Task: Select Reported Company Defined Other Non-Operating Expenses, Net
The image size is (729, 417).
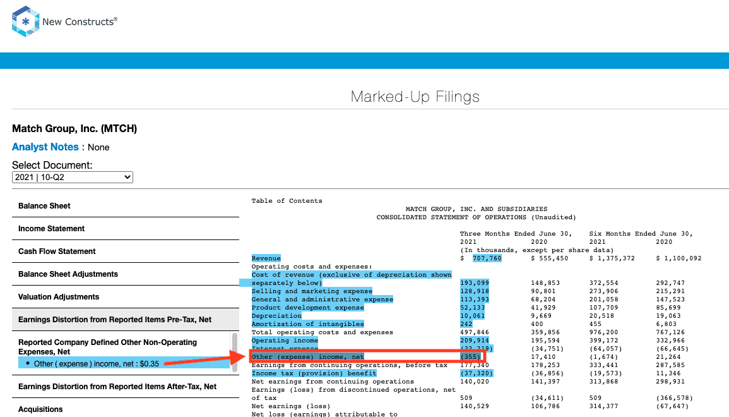Action: [x=107, y=347]
